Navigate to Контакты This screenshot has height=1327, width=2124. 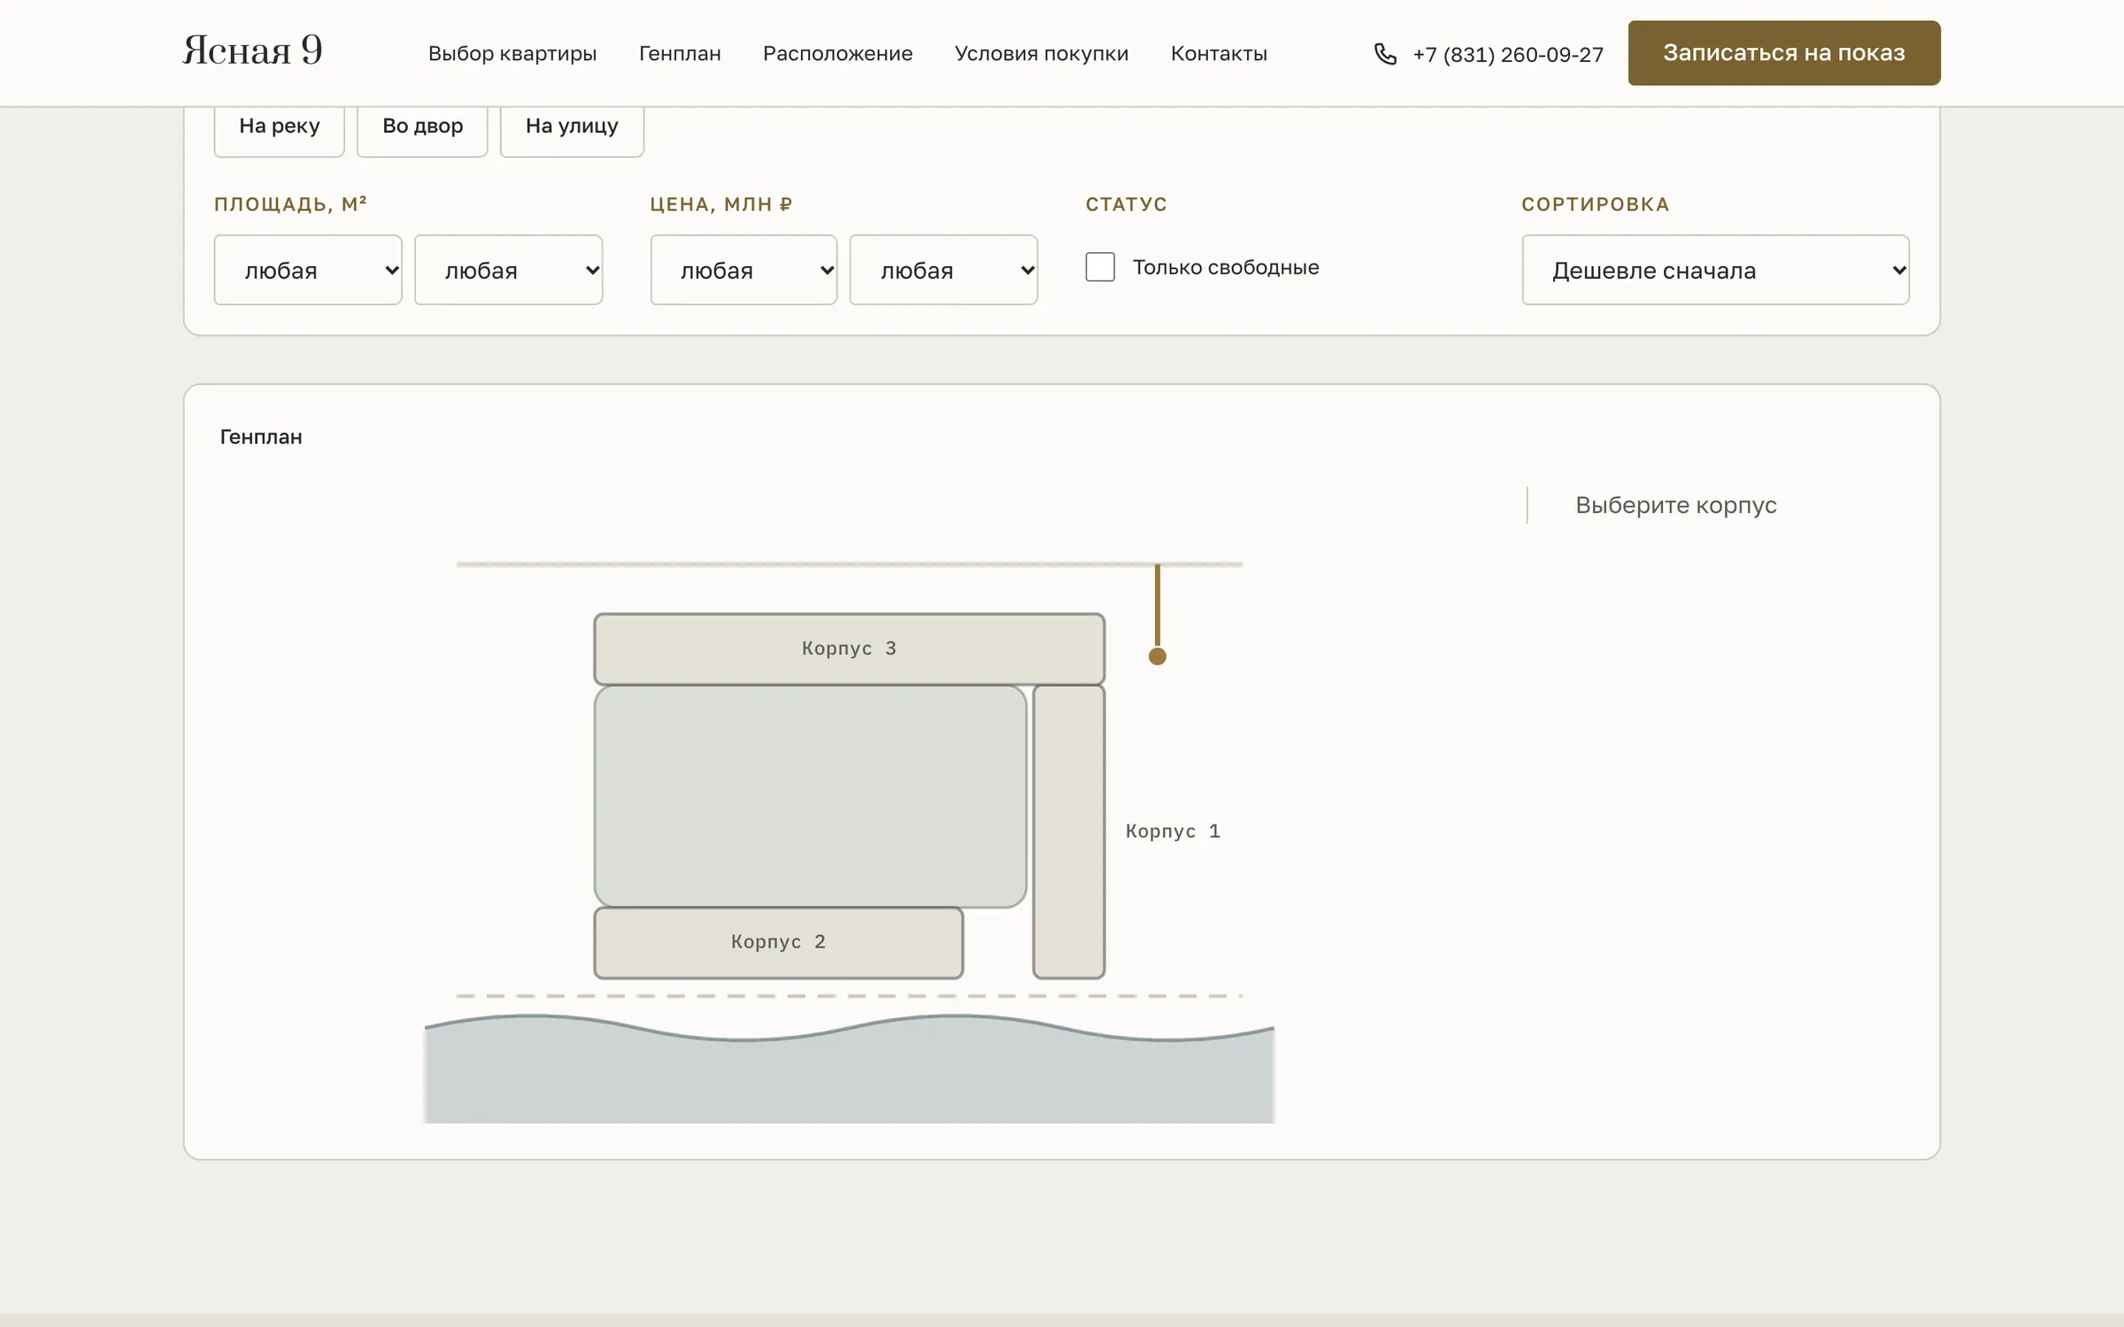click(1219, 53)
